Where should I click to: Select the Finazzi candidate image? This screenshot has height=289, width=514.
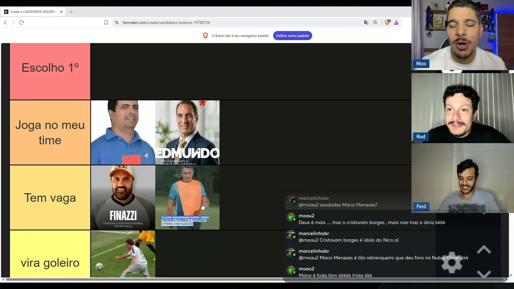point(123,197)
